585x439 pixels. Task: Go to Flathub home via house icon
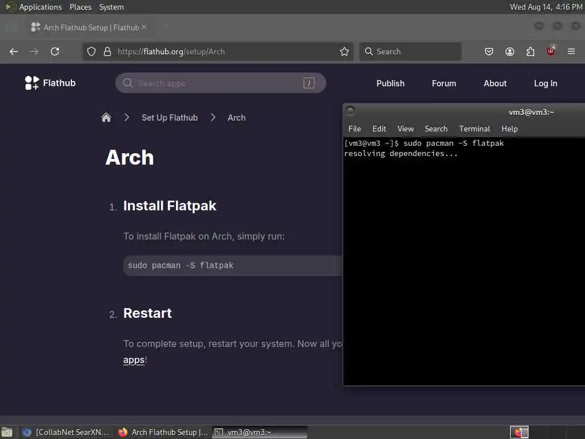(x=106, y=118)
